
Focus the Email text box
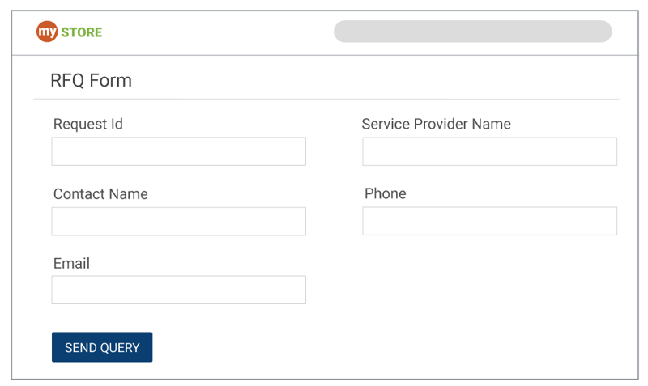[x=178, y=290]
